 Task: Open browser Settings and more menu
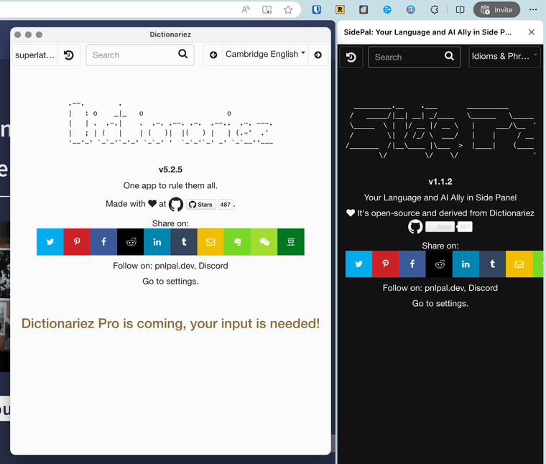tap(533, 10)
